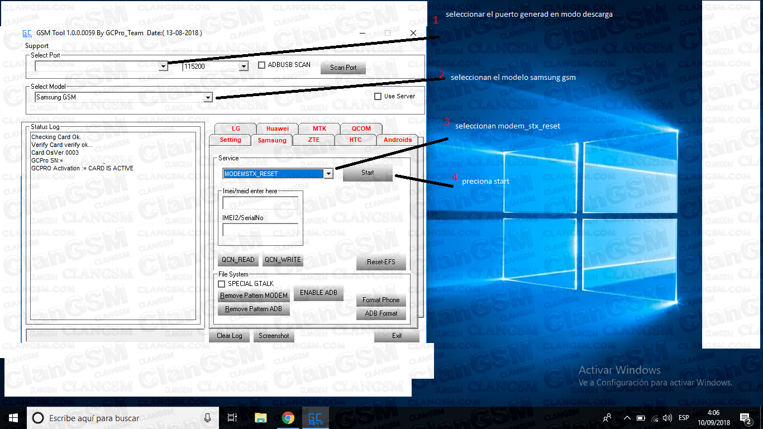Click 'Checking Card Ok.' log line
This screenshot has width=763, height=429.
coord(56,137)
